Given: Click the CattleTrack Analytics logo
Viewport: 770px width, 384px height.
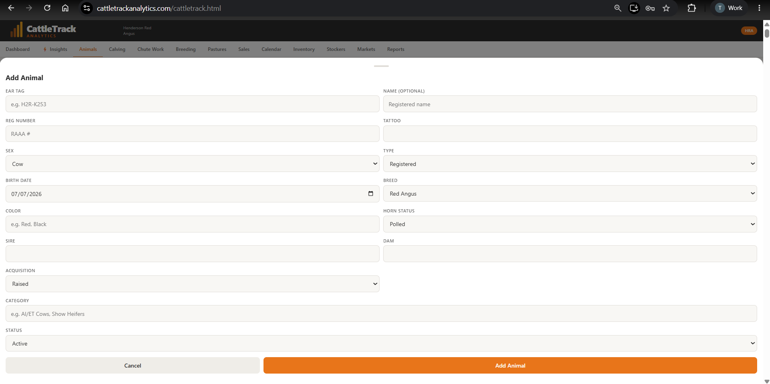Looking at the screenshot, I should pyautogui.click(x=43, y=30).
